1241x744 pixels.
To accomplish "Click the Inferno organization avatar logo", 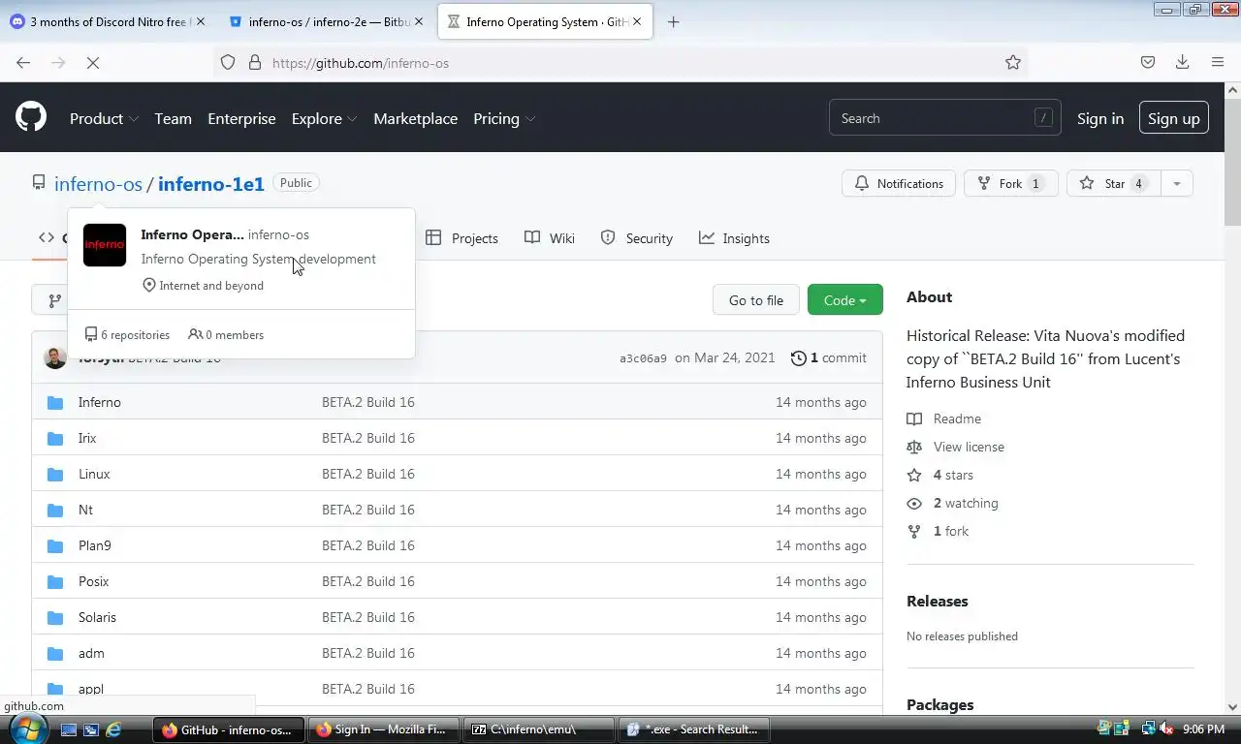I will click(105, 245).
